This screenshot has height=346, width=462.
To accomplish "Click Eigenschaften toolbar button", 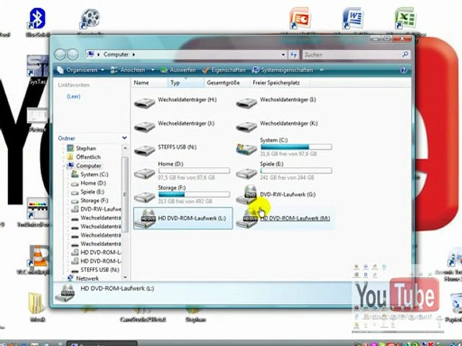I will click(x=224, y=70).
